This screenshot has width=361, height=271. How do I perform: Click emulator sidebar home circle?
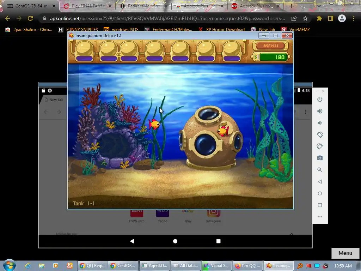pyautogui.click(x=320, y=193)
